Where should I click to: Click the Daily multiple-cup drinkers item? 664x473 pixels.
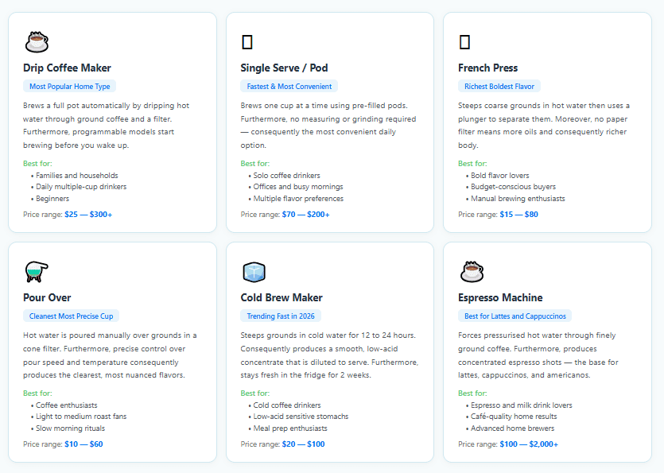click(81, 187)
